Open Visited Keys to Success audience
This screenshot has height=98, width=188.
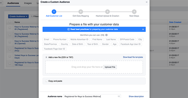pos(26,56)
